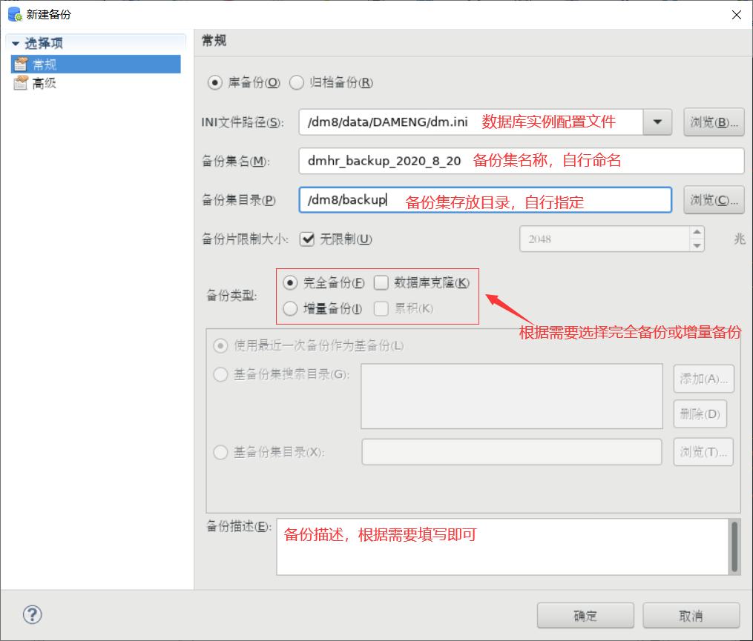Enable the 数据库克隆 checkbox
Screen dimensions: 753x641
tap(381, 282)
